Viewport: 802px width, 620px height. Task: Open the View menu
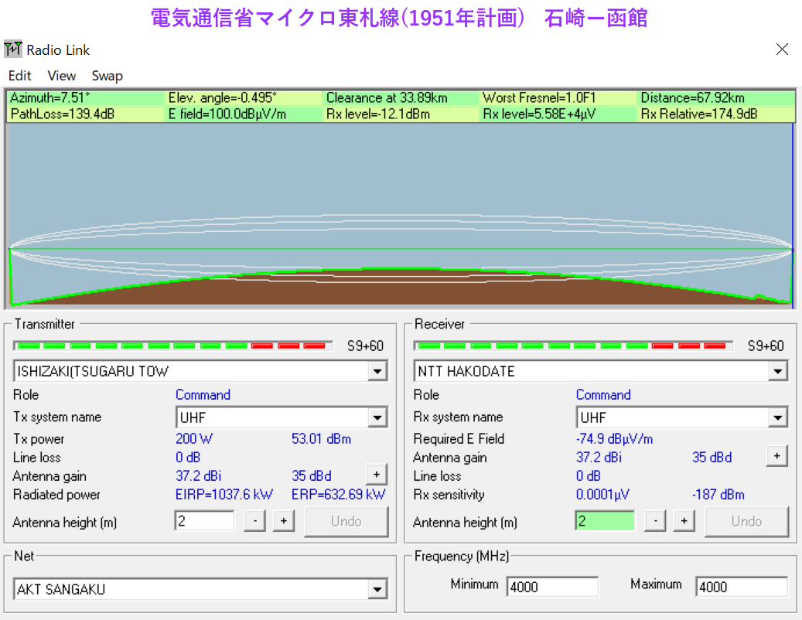(61, 76)
